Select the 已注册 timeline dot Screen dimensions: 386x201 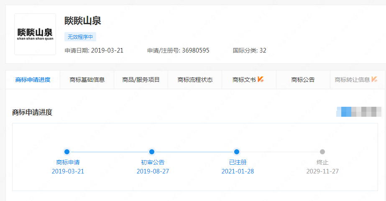[x=237, y=152]
